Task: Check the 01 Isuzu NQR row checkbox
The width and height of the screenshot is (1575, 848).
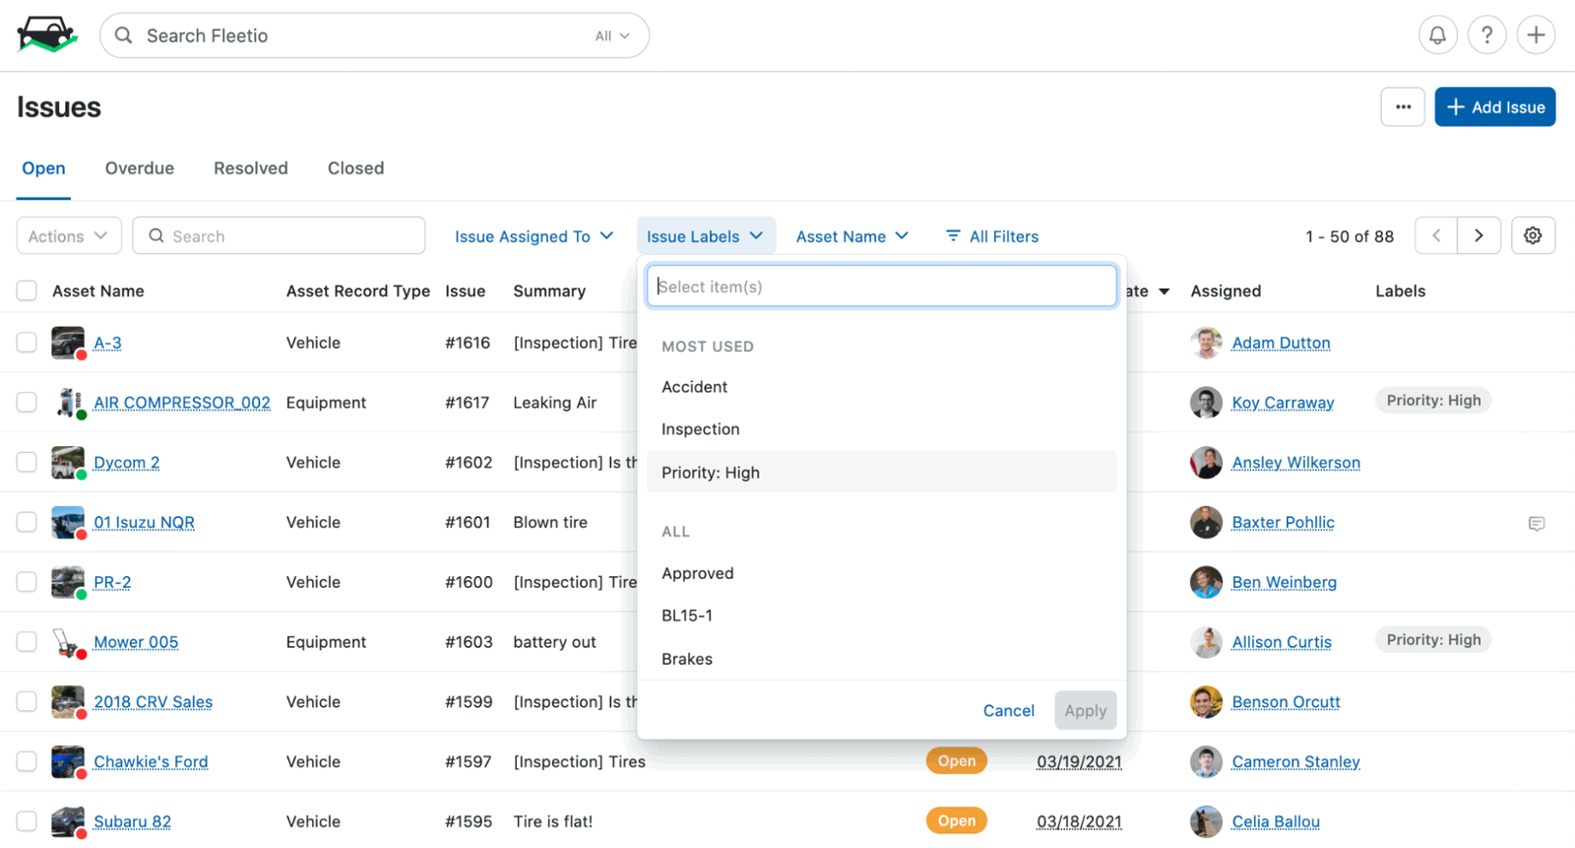Action: coord(27,523)
